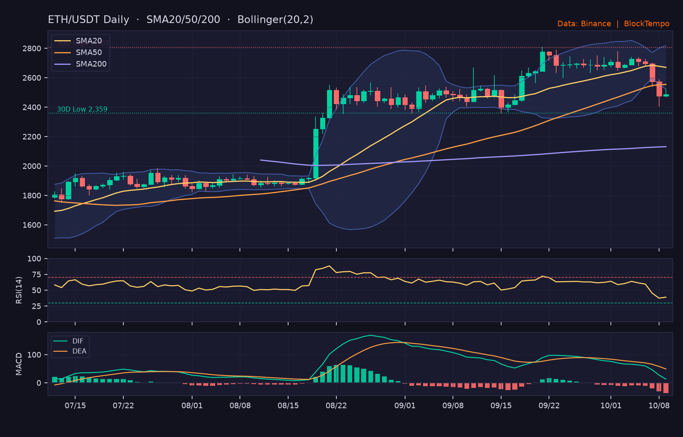Click the 08/08 date label

click(240, 405)
